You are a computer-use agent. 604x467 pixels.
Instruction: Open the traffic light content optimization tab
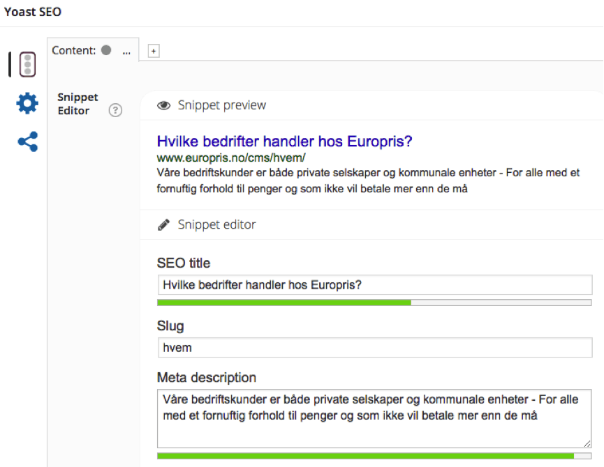click(x=27, y=64)
